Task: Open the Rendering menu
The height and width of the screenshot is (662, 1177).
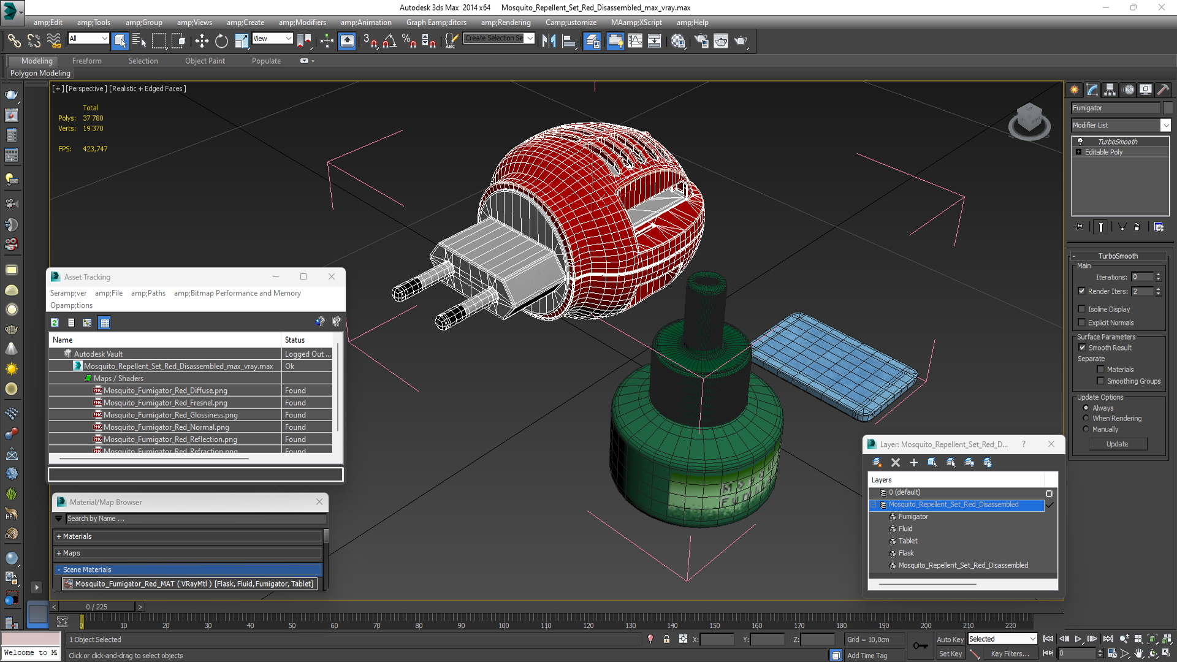Action: click(x=506, y=23)
